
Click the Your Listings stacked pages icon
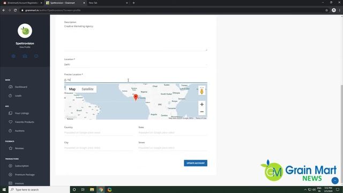coord(10,113)
